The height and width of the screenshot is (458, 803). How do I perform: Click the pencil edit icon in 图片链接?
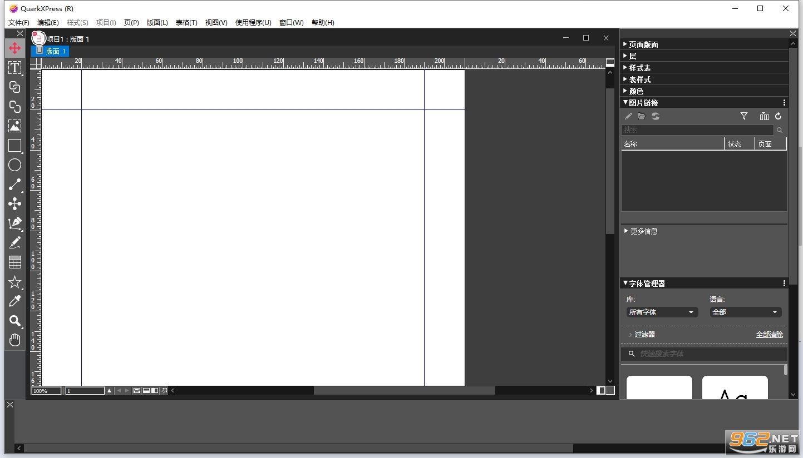tap(628, 116)
